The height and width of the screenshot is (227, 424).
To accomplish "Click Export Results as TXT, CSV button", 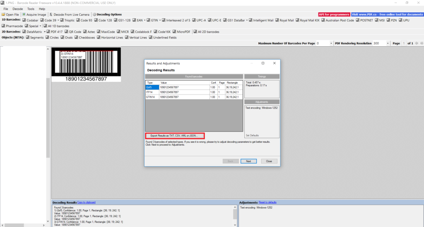I will click(175, 136).
